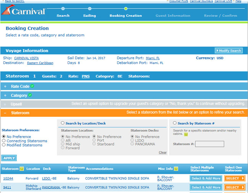This screenshot has height=193, width=248.
Task: Click Modify Search button
Action: (229, 51)
